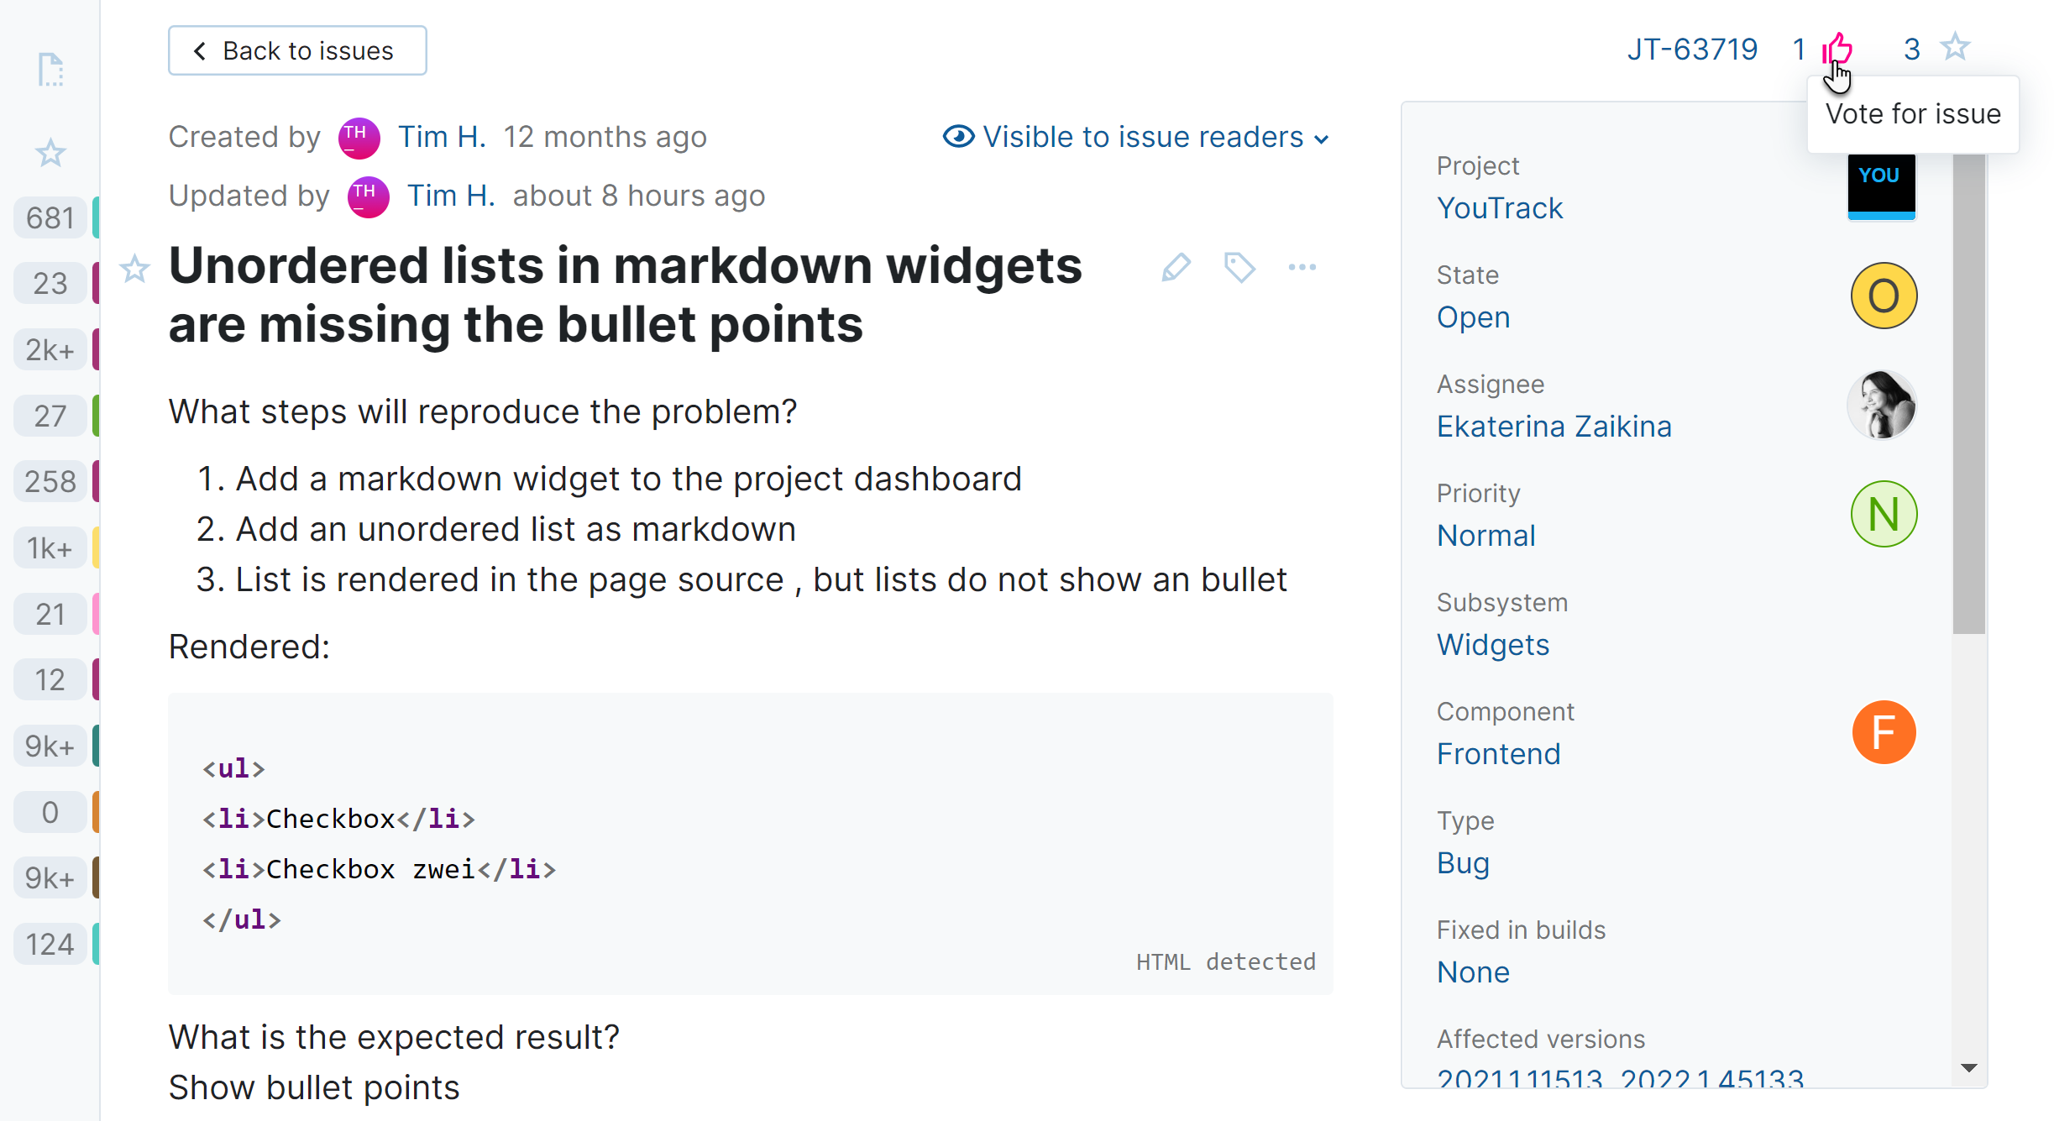Change the State field value 'Open'
Screen dimensions: 2054x1121
[1473, 317]
